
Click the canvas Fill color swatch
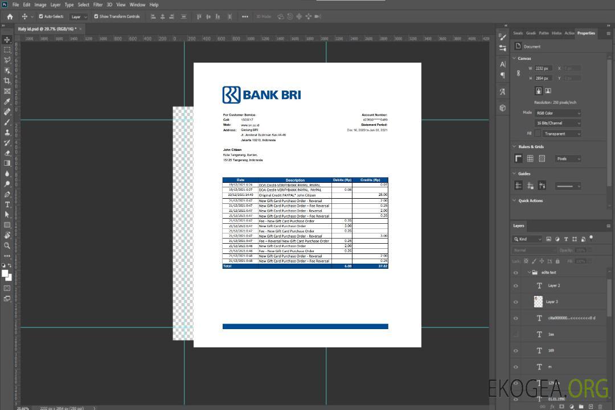(x=538, y=134)
